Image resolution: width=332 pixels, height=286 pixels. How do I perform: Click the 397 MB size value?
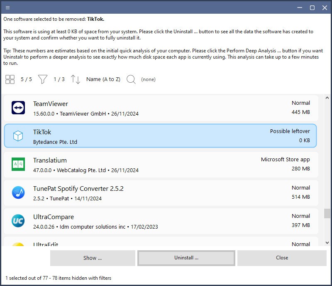point(300,225)
